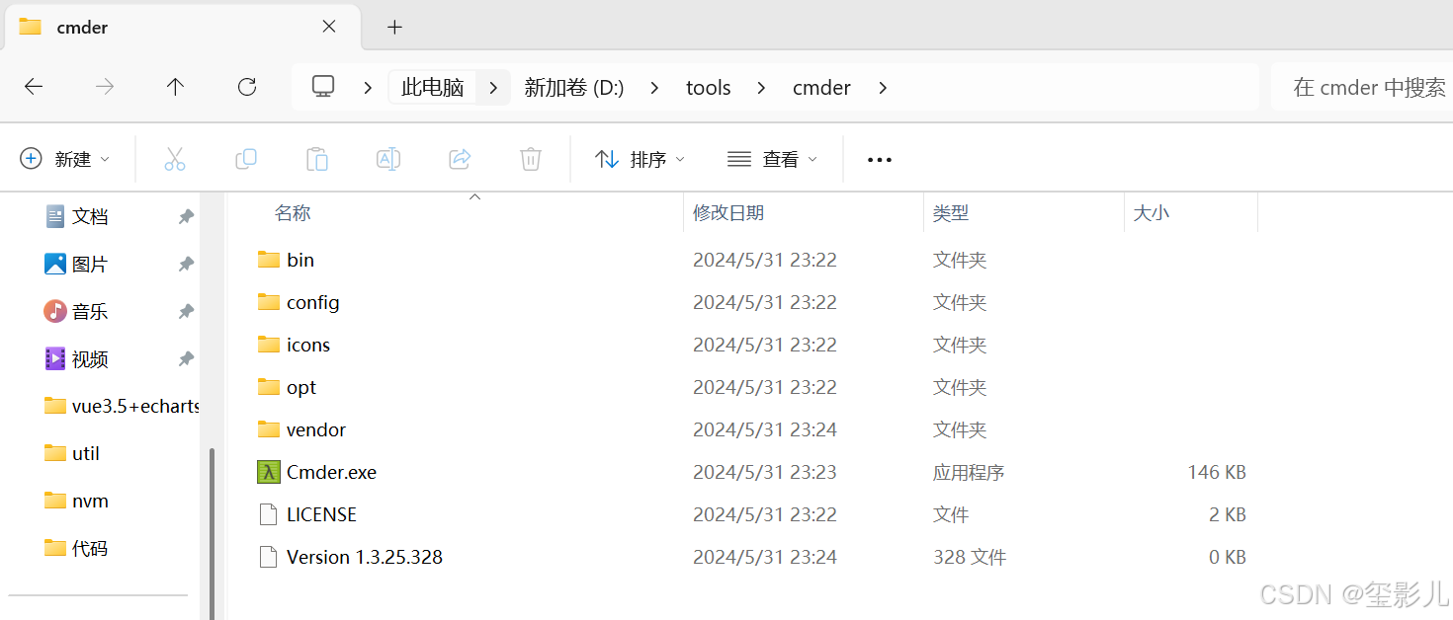Click the Delete trash icon
1453x620 pixels.
(531, 159)
